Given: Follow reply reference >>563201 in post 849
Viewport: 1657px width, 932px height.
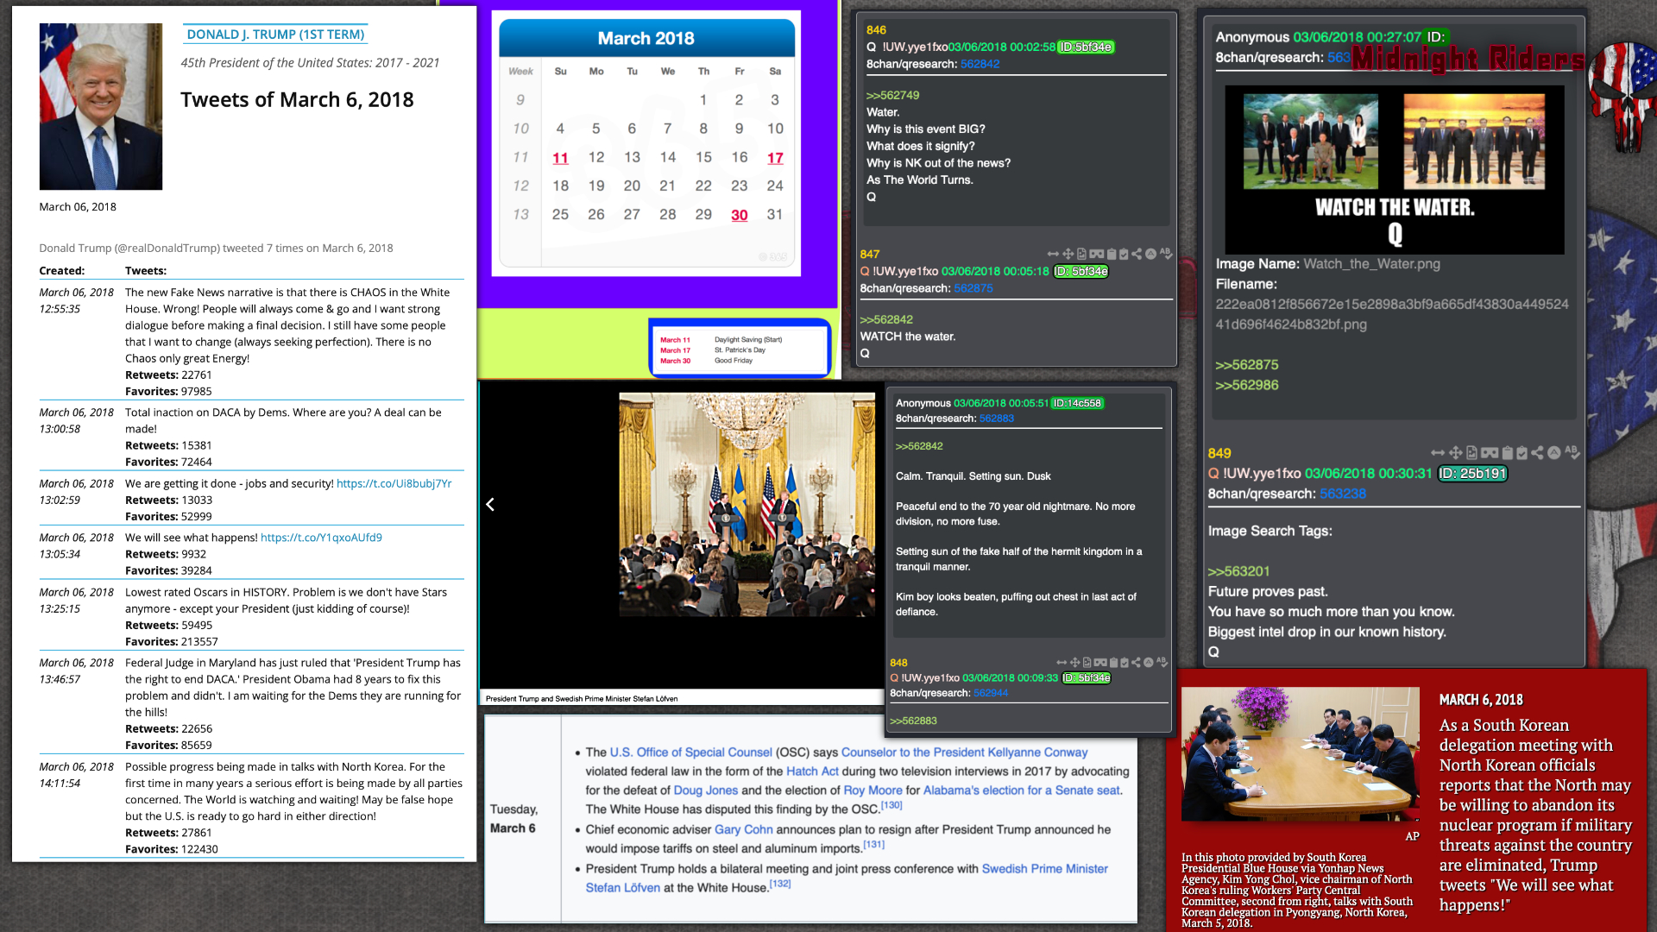Looking at the screenshot, I should [1238, 571].
